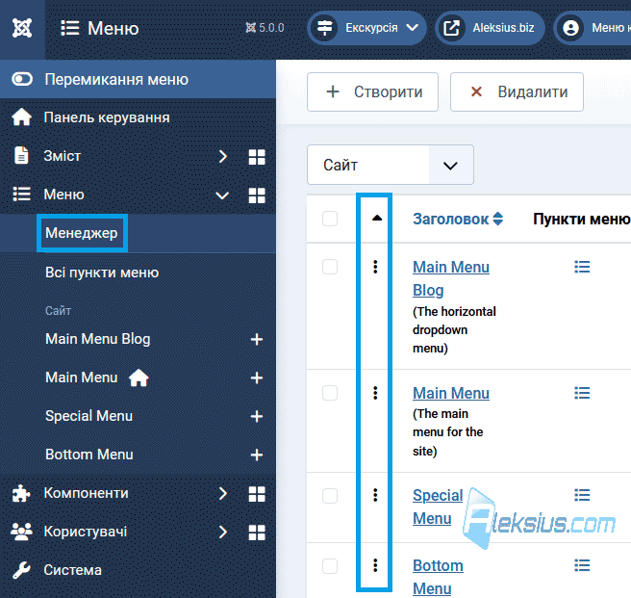
Task: Open the Сайт client dropdown
Action: click(391, 165)
